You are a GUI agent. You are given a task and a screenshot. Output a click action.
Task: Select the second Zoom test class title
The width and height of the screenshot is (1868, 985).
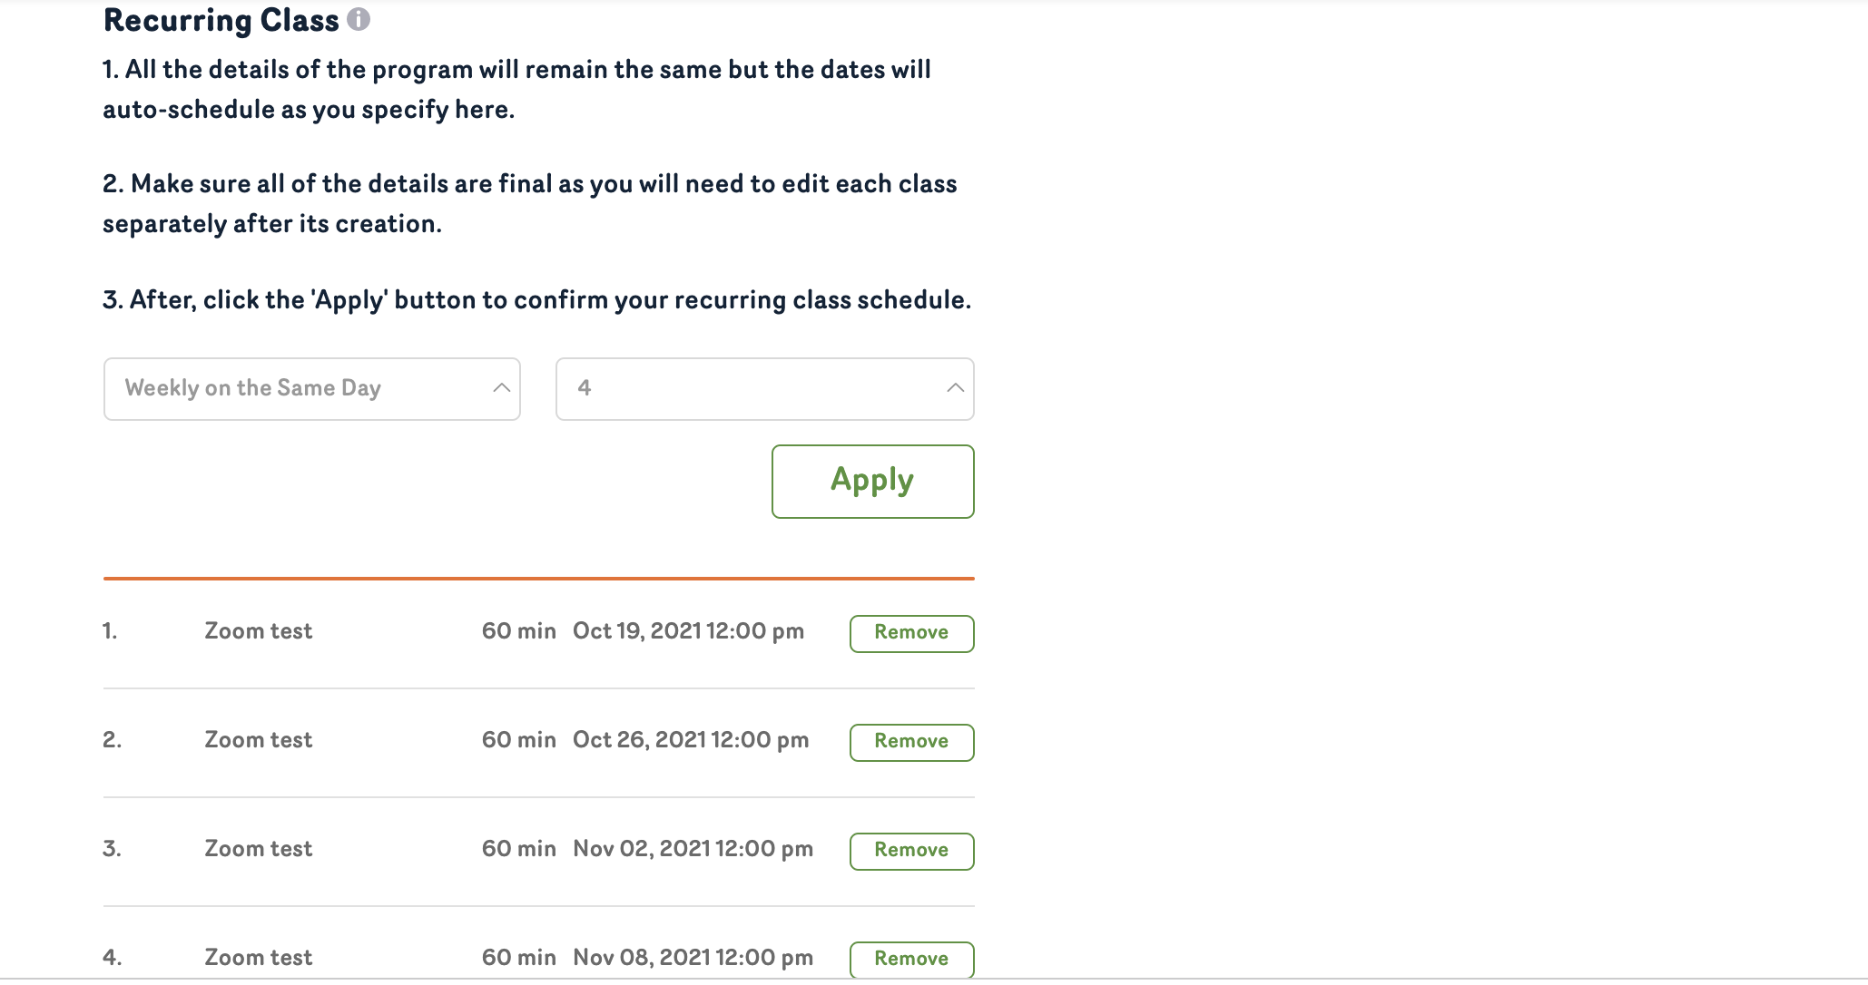258,740
